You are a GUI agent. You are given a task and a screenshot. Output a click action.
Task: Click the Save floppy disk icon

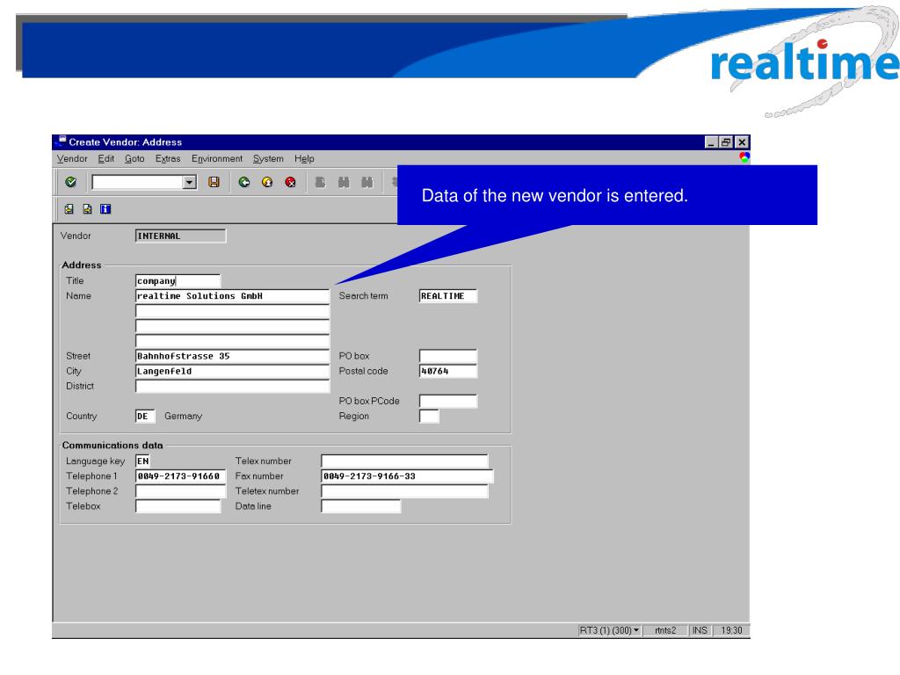tap(214, 183)
